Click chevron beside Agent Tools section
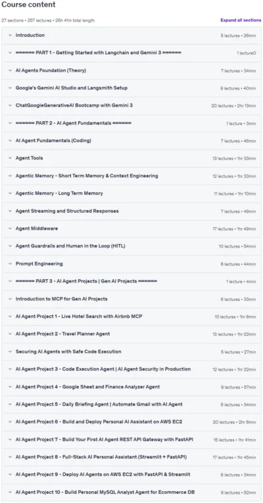 tap(10, 158)
